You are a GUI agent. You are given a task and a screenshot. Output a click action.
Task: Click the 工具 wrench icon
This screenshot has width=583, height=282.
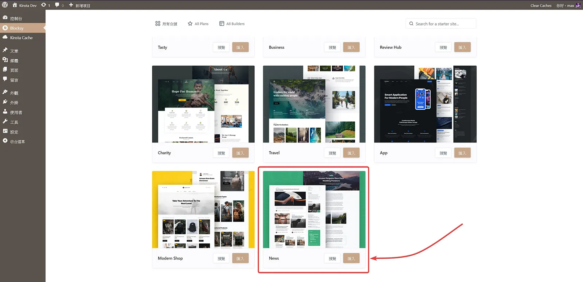click(5, 122)
